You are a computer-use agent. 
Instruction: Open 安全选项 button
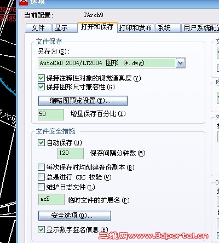[74, 216]
